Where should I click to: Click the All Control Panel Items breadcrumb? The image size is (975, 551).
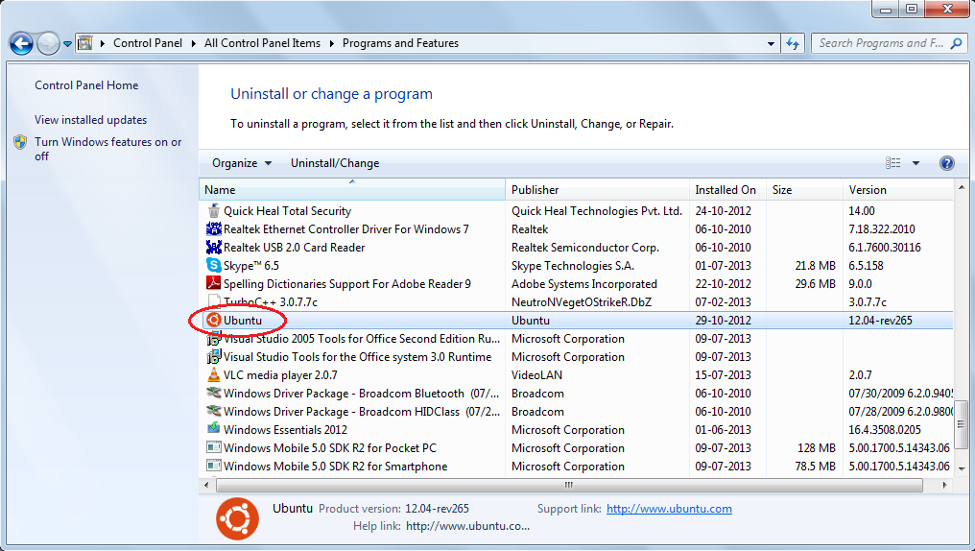pos(262,43)
